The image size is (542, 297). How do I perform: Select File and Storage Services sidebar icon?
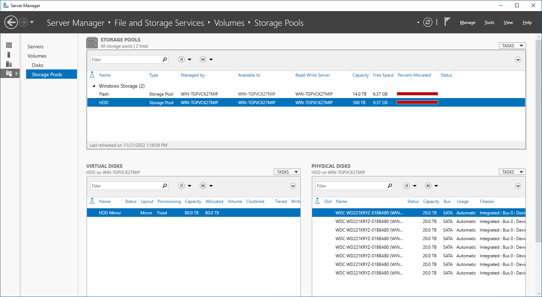(9, 73)
